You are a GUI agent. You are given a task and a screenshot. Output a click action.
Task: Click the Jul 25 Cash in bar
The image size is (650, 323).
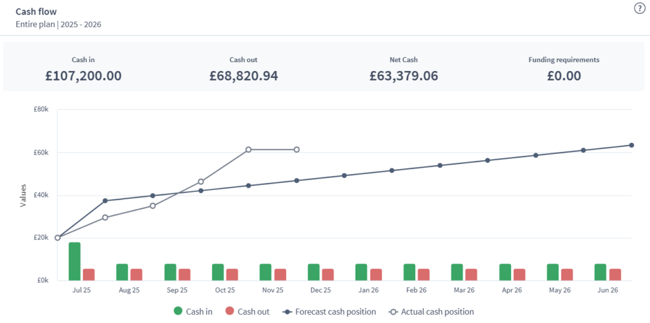74,261
